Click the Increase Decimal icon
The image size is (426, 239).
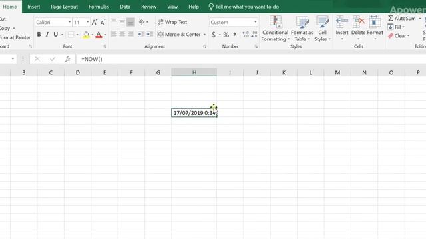[x=246, y=35]
